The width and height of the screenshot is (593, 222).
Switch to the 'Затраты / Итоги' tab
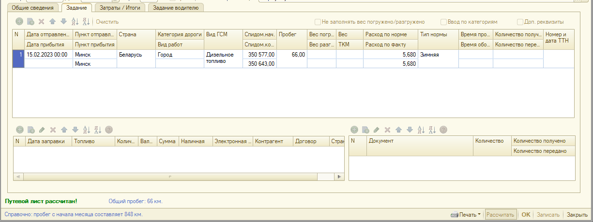(x=120, y=8)
